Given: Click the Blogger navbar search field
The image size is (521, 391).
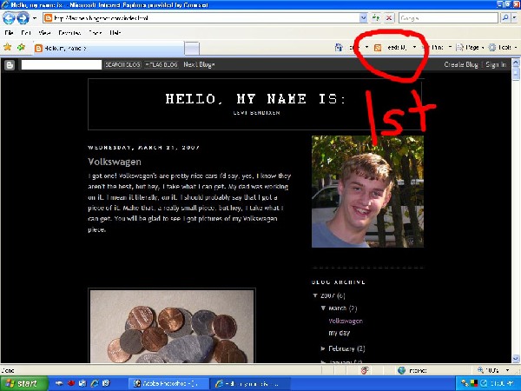Looking at the screenshot, I should coord(62,65).
